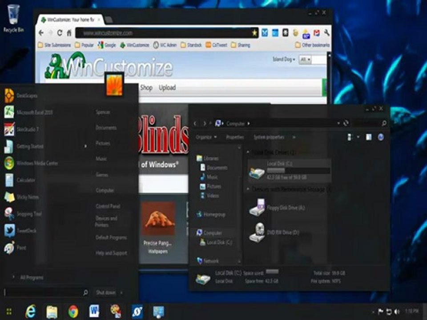Viewport: 427px width, 320px height.
Task: Select the WinCustomize browser tab
Action: coord(70,20)
